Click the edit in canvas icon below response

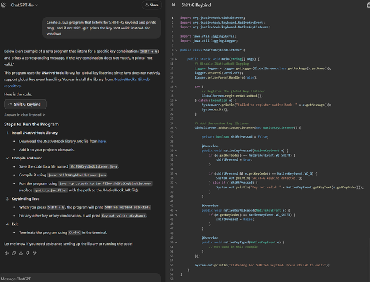[x=35, y=253]
